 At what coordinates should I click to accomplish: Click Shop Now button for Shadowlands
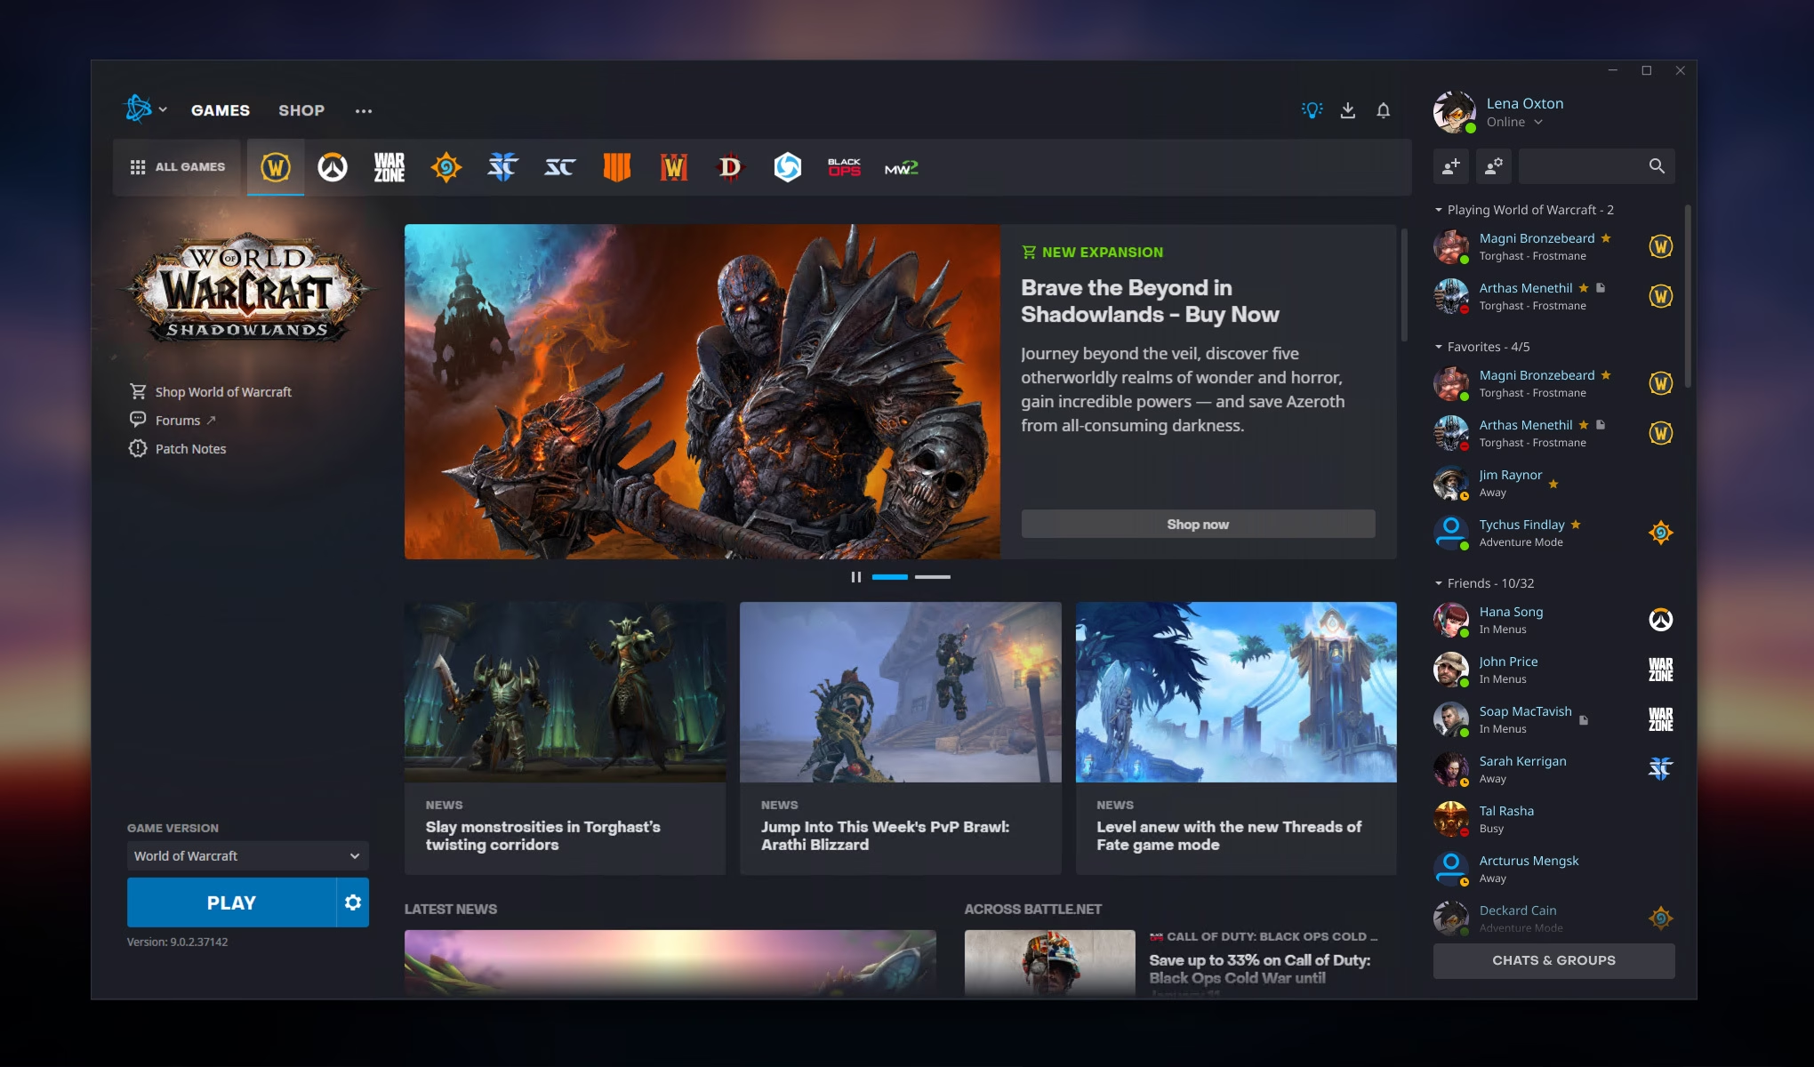(x=1197, y=524)
